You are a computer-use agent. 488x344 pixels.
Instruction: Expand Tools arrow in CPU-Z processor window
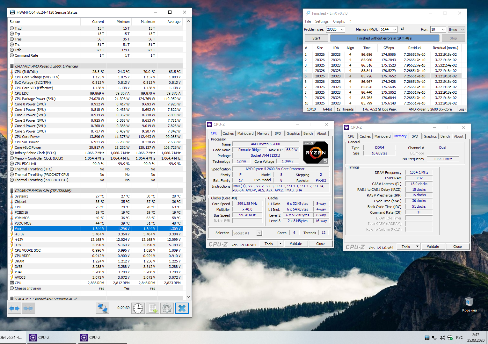point(280,244)
